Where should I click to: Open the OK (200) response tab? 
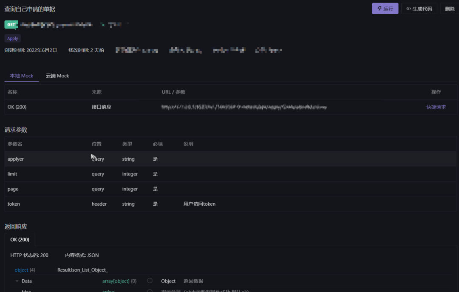click(x=20, y=239)
